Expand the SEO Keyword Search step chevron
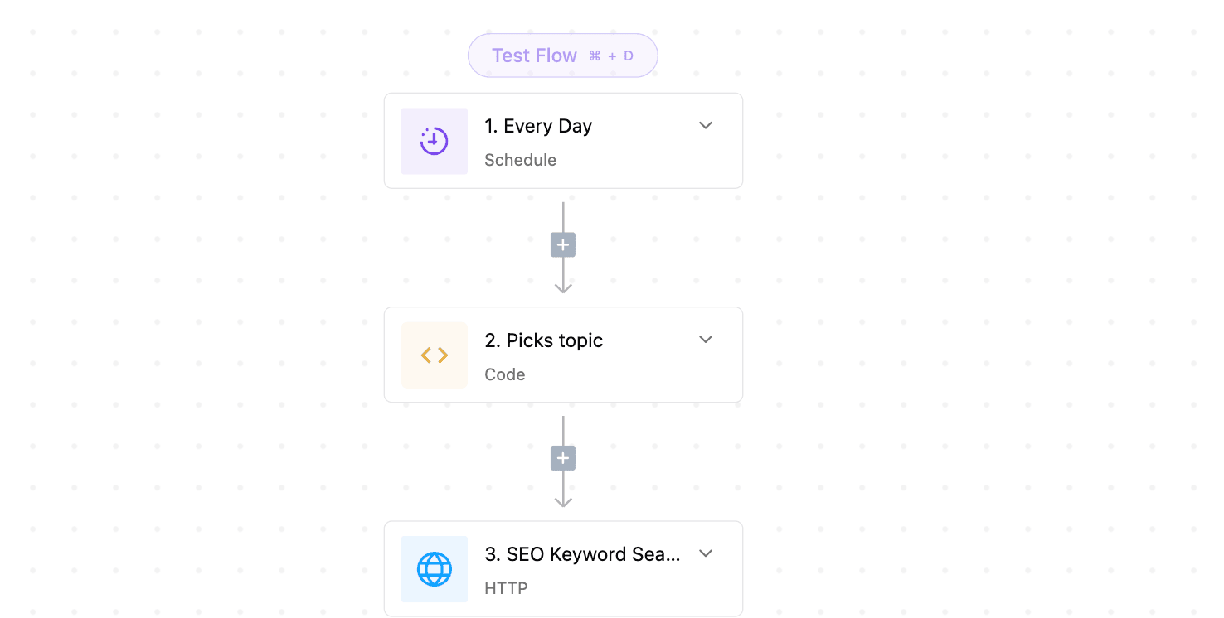The width and height of the screenshot is (1224, 618). coord(706,553)
